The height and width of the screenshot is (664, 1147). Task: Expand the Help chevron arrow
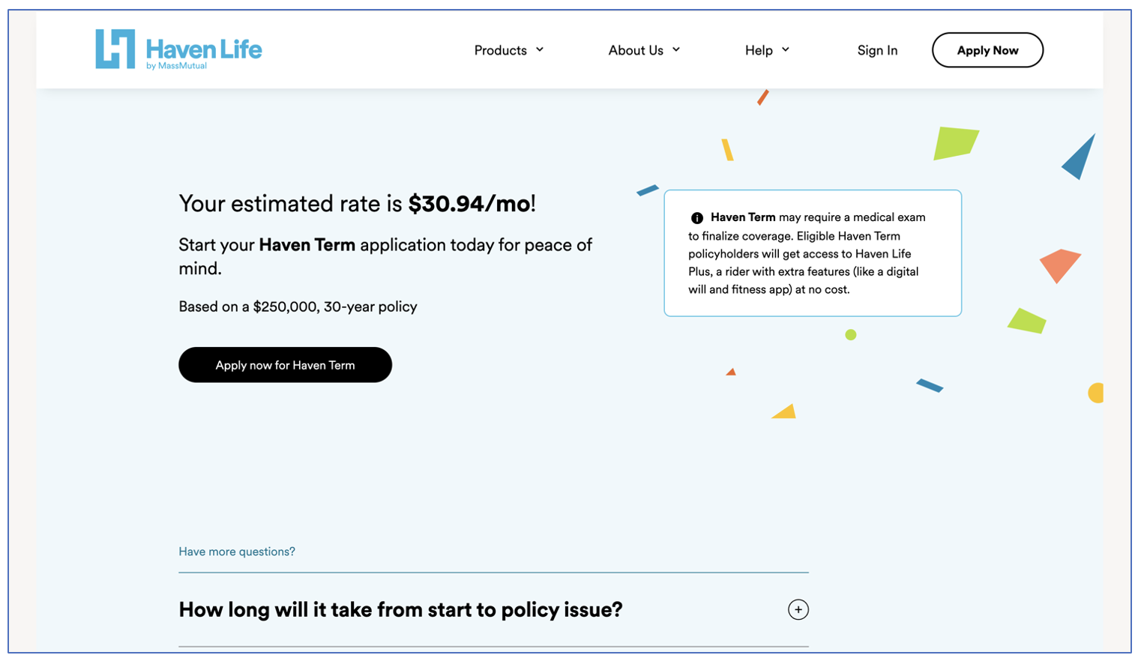tap(786, 49)
